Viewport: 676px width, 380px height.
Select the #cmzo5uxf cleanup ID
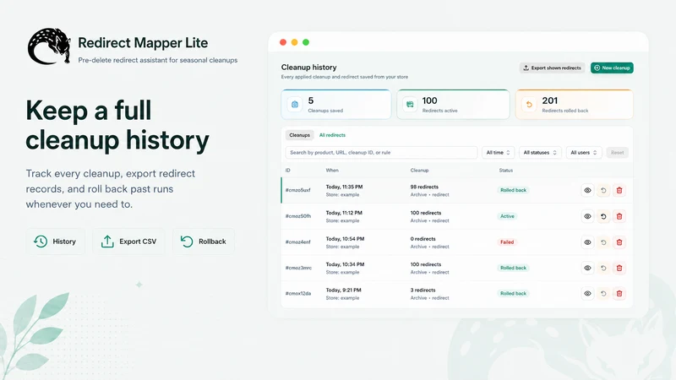pyautogui.click(x=298, y=190)
